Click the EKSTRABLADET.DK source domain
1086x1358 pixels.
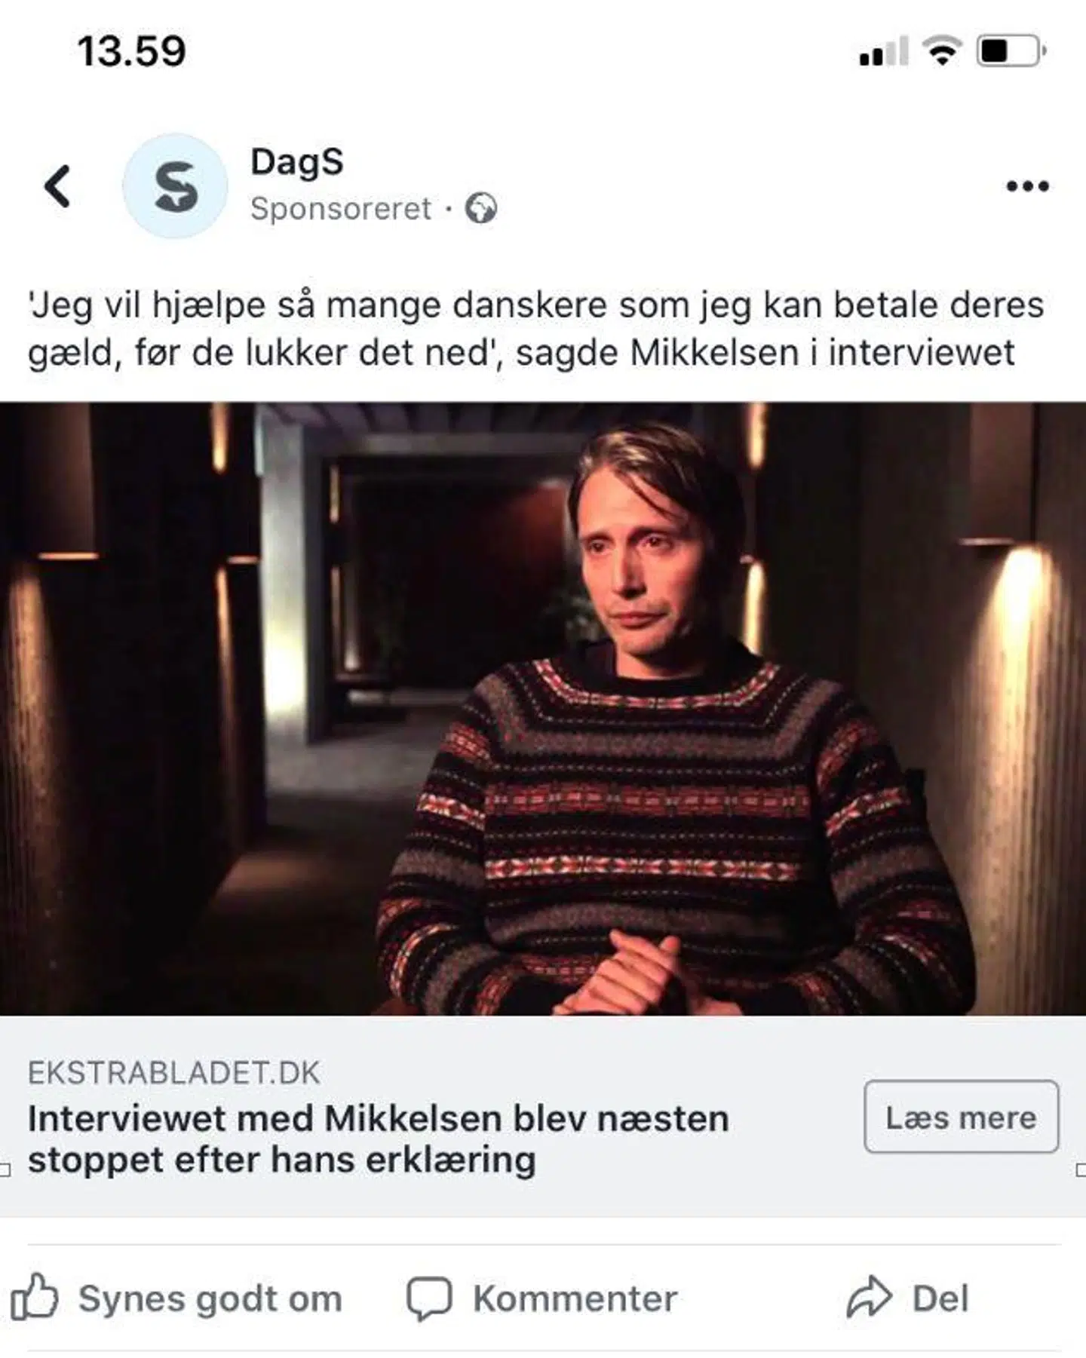pyautogui.click(x=174, y=1072)
